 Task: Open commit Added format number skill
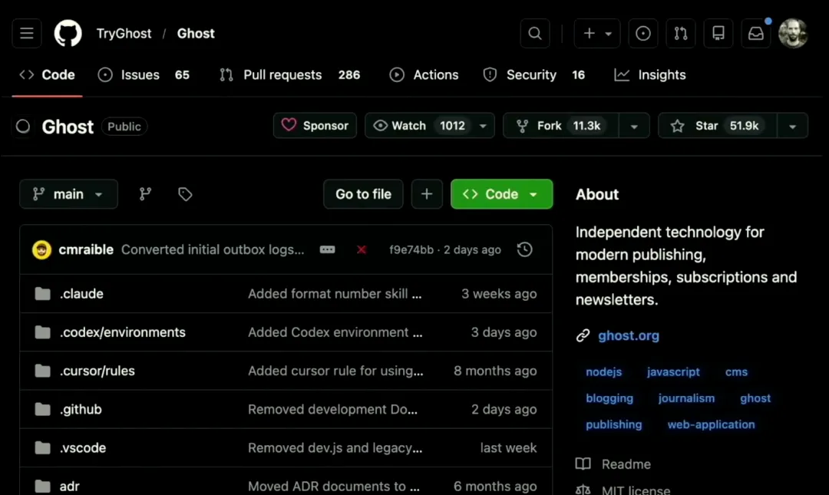(335, 293)
